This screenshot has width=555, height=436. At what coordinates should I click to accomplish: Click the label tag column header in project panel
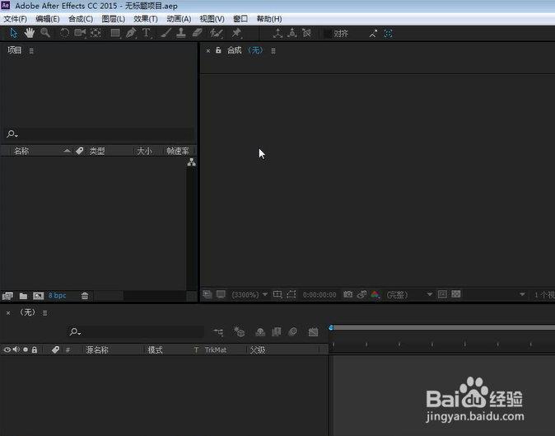(80, 151)
